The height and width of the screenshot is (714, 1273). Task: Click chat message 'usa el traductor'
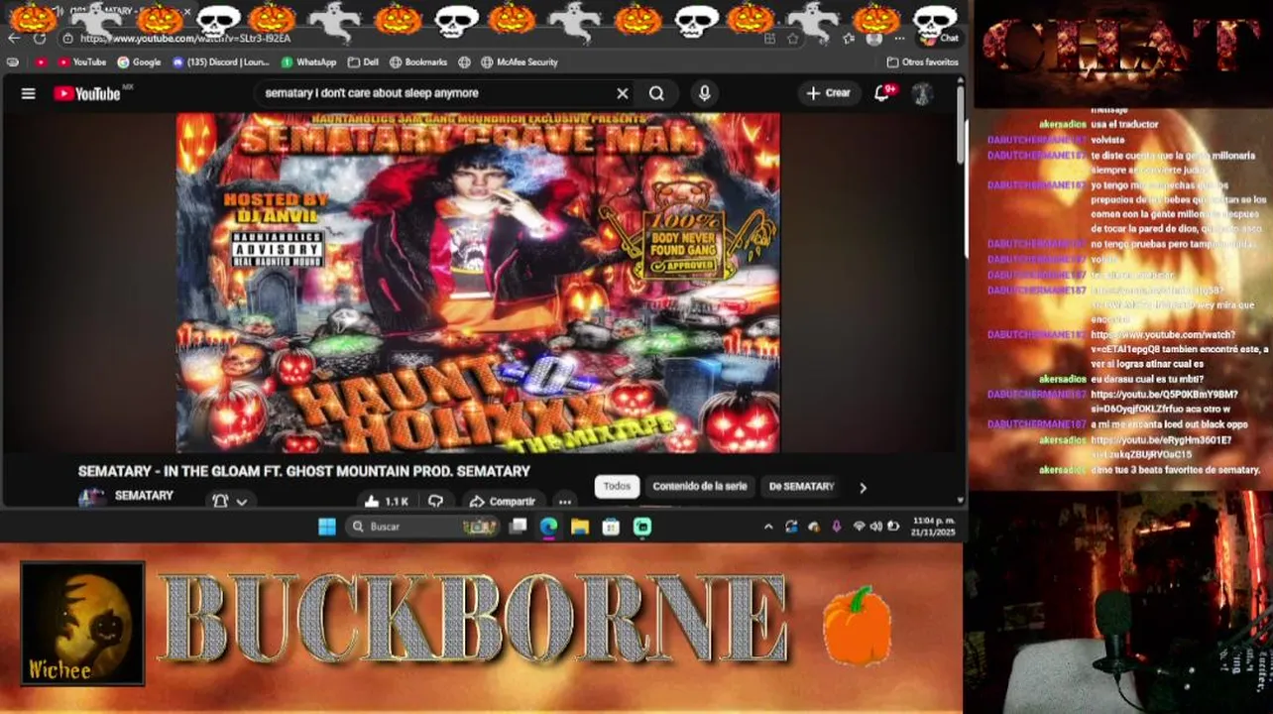(1124, 125)
